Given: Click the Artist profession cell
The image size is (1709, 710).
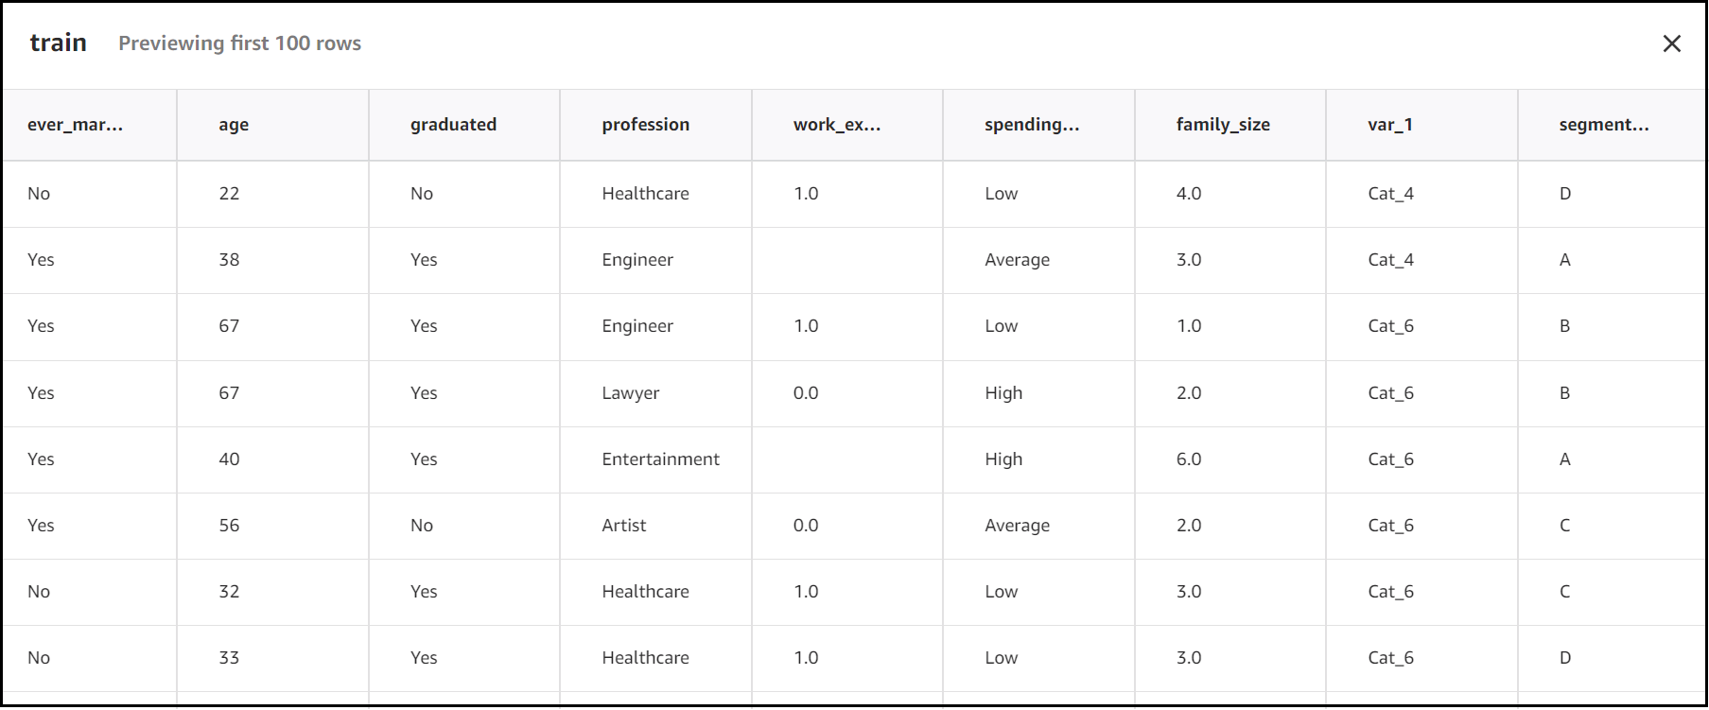Looking at the screenshot, I should (x=623, y=526).
